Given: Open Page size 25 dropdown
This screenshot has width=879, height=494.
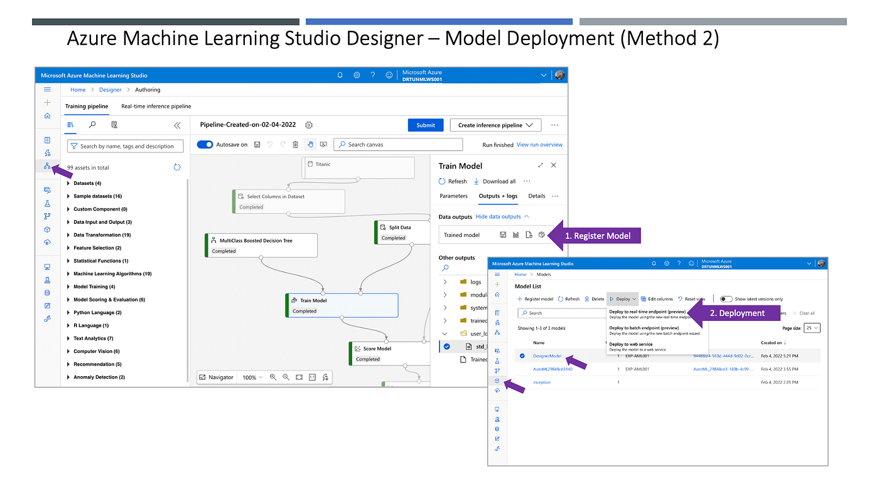Looking at the screenshot, I should point(812,328).
